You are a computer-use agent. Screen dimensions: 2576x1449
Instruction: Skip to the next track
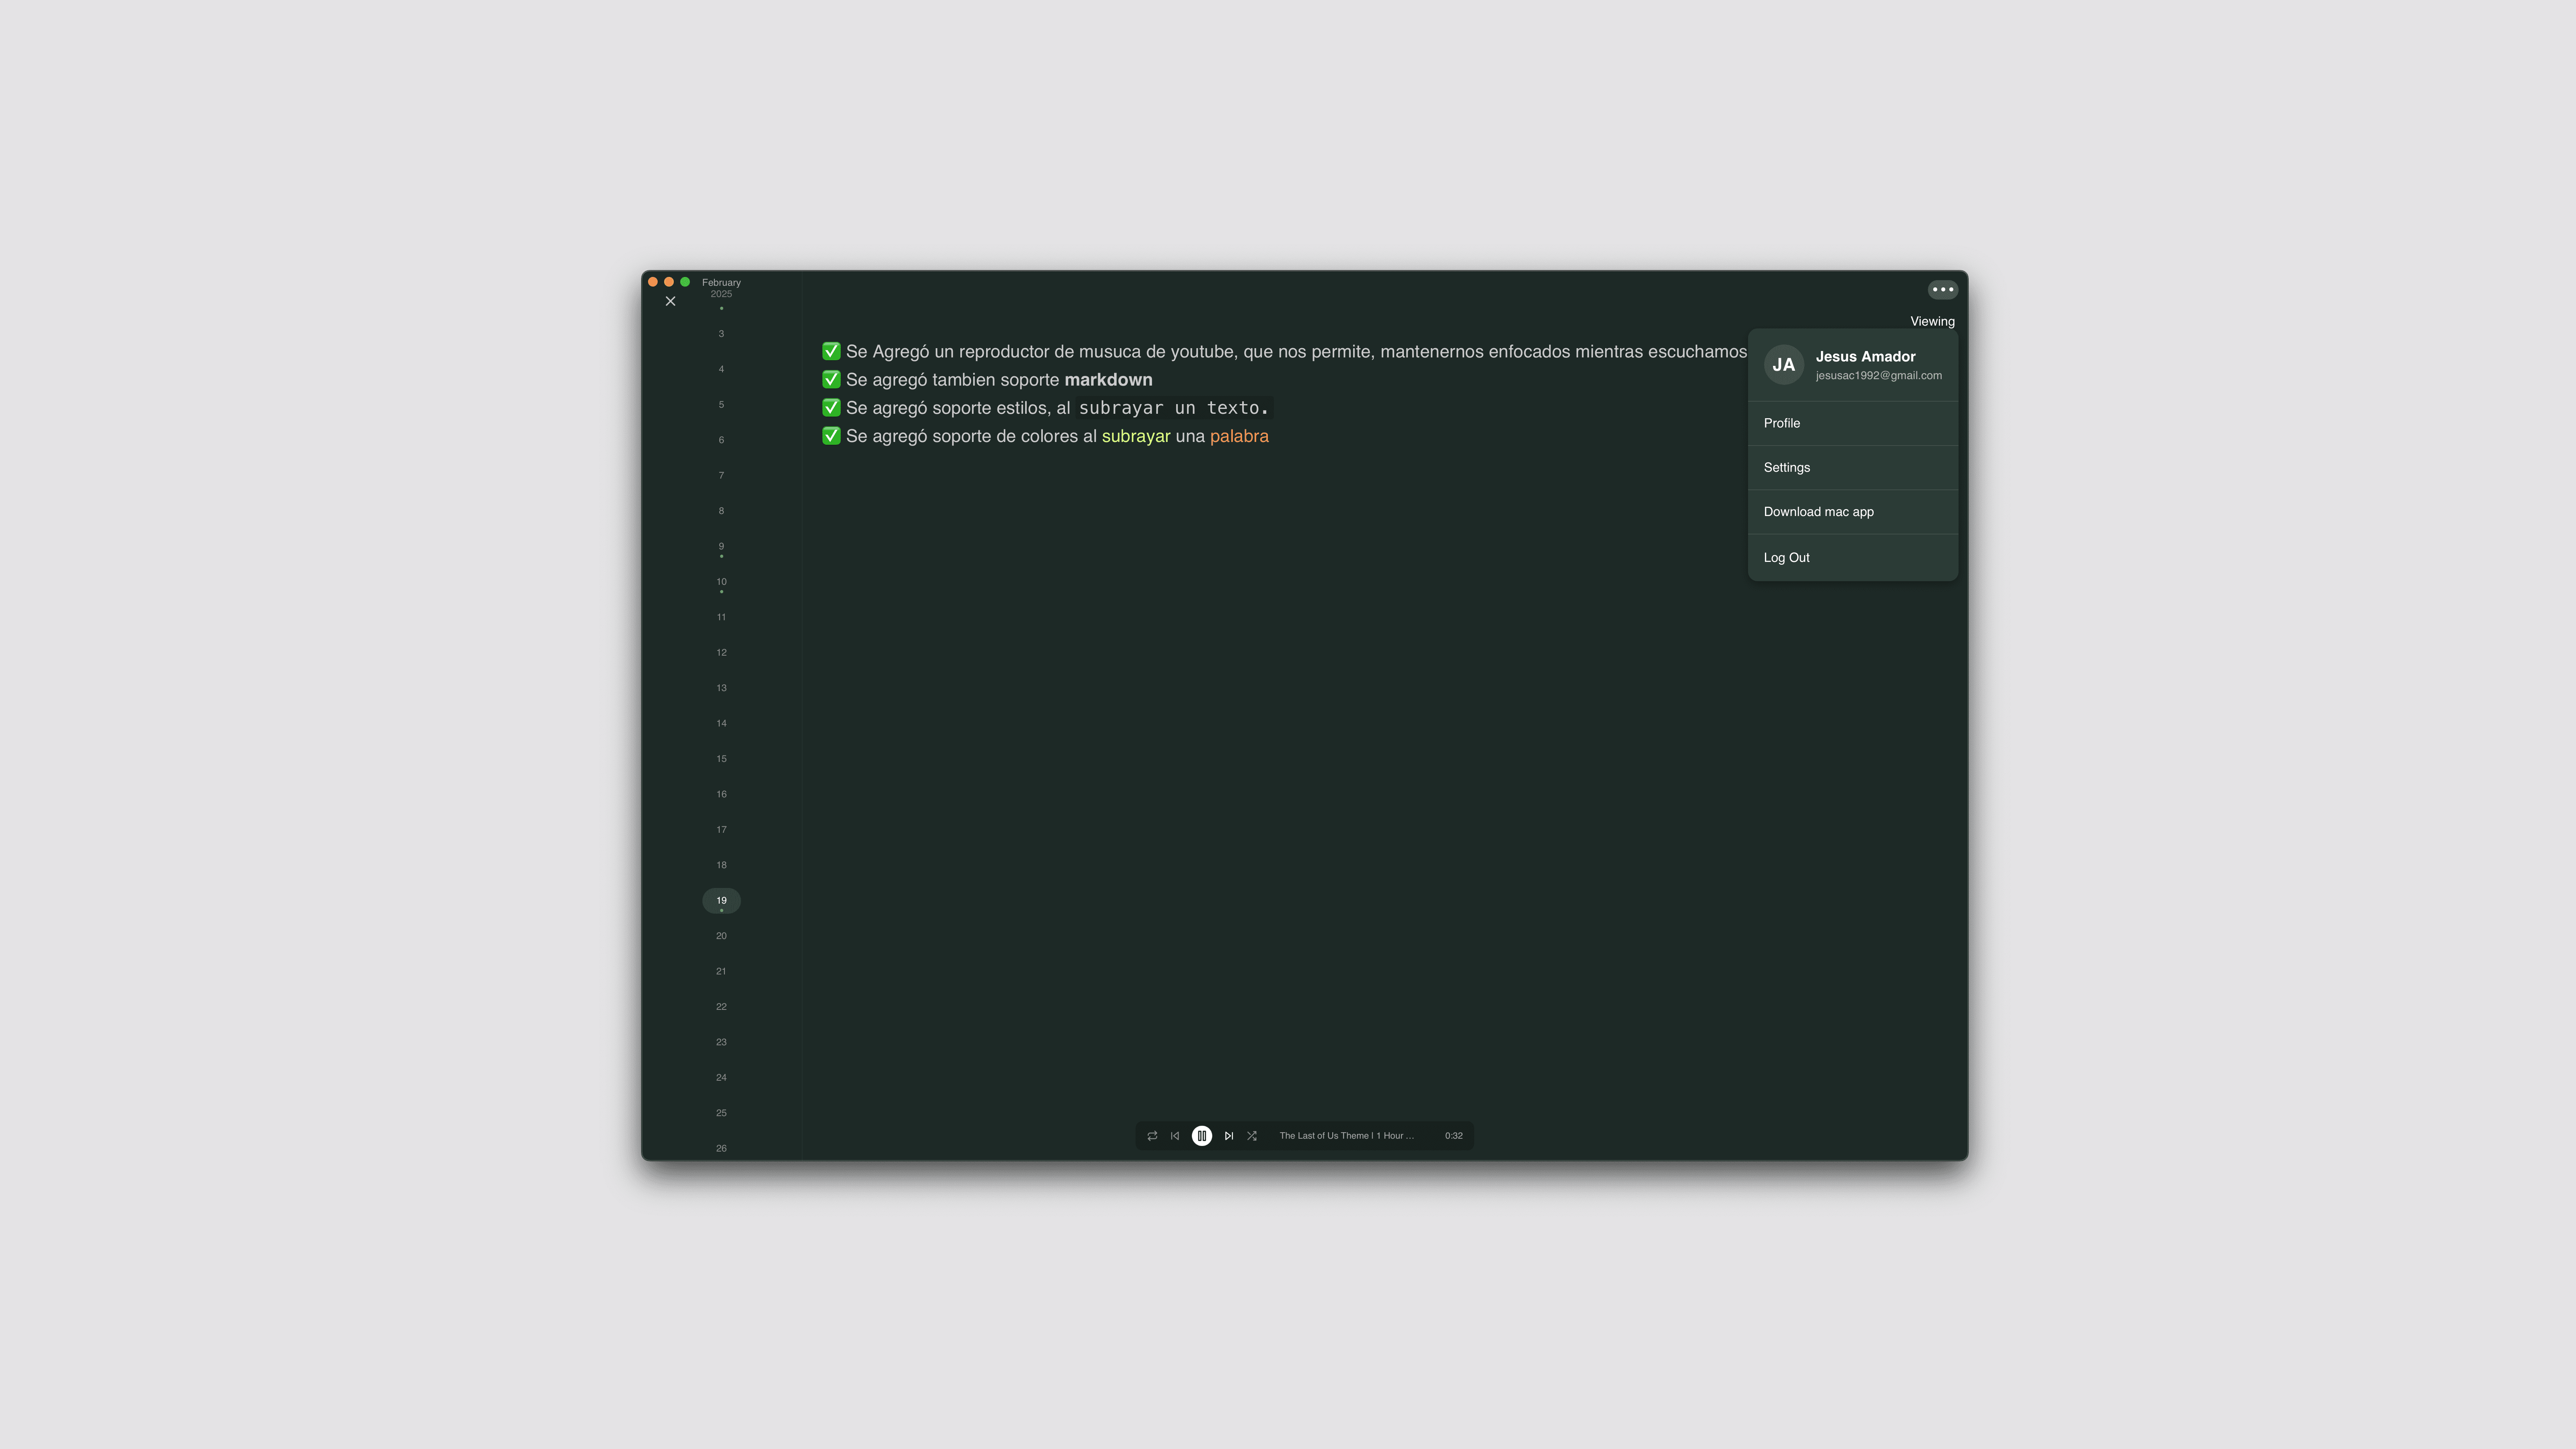coord(1228,1135)
